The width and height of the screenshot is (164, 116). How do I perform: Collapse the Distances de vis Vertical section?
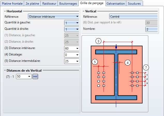pyautogui.click(x=5, y=71)
